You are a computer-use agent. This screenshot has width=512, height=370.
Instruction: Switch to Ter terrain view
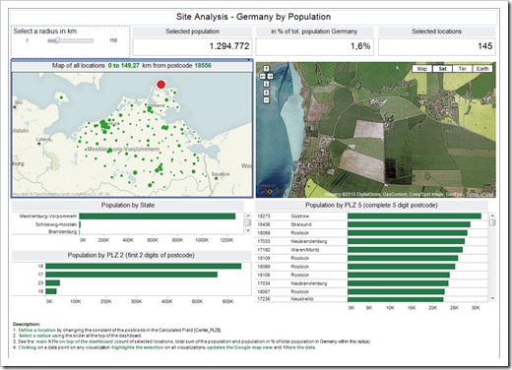(462, 69)
